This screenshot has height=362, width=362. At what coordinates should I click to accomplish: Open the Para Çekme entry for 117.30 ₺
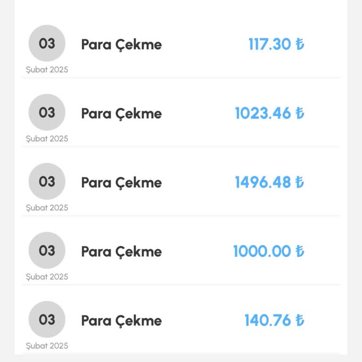[121, 44]
